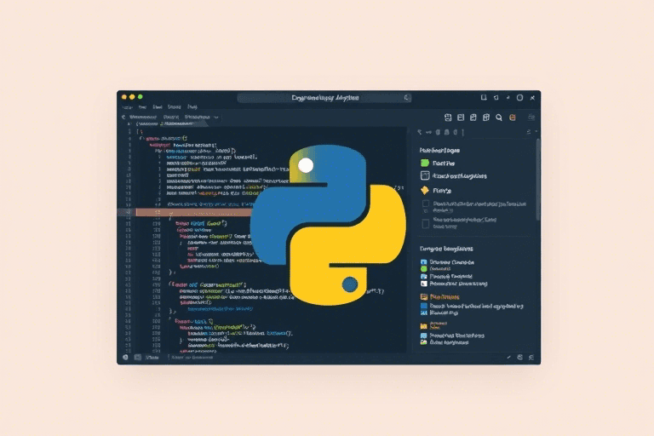
Task: Click the yellow diamond icon in the side panel
Action: 425,190
